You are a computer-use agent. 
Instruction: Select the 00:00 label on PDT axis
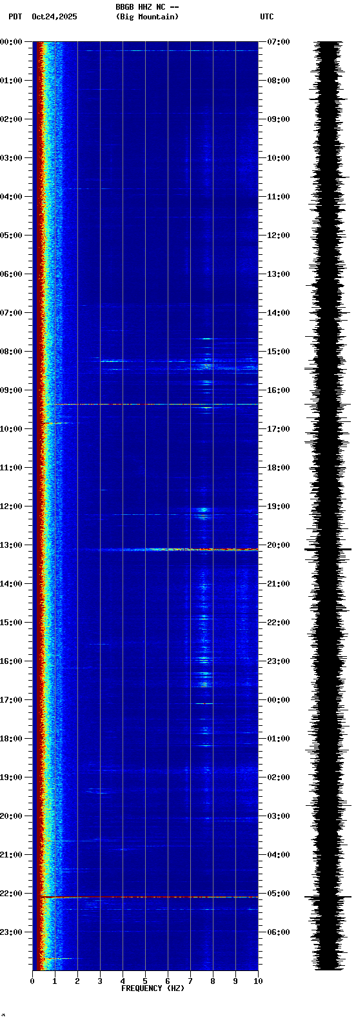11,42
